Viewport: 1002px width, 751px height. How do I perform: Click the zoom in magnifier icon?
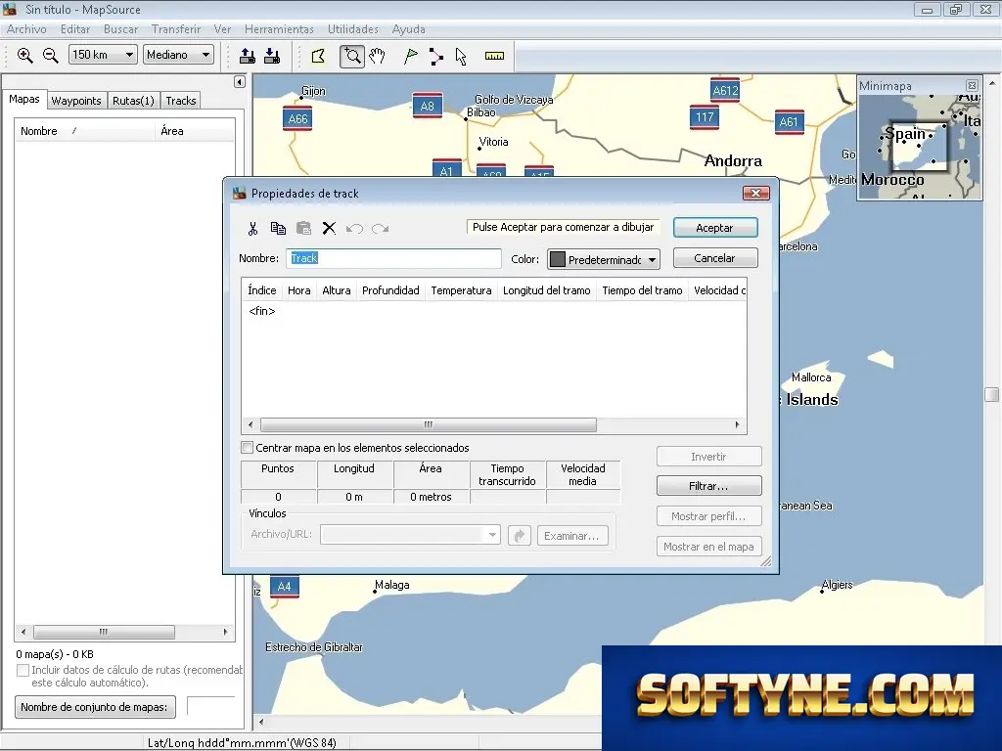(24, 56)
